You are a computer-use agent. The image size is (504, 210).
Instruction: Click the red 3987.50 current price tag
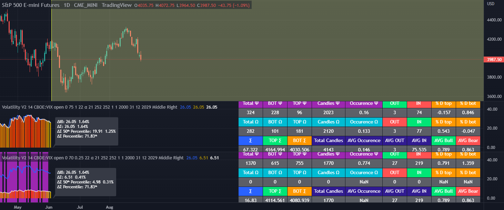494,59
